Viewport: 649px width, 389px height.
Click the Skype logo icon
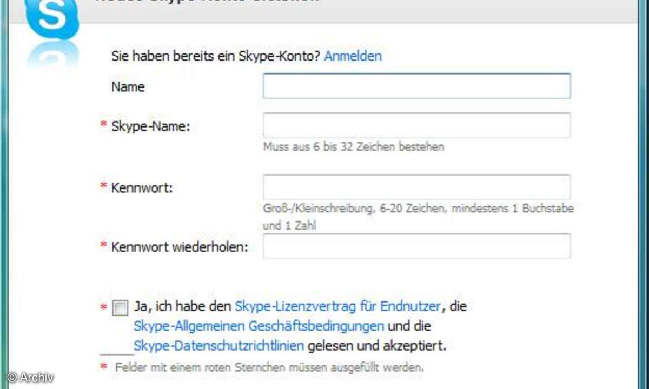(52, 19)
